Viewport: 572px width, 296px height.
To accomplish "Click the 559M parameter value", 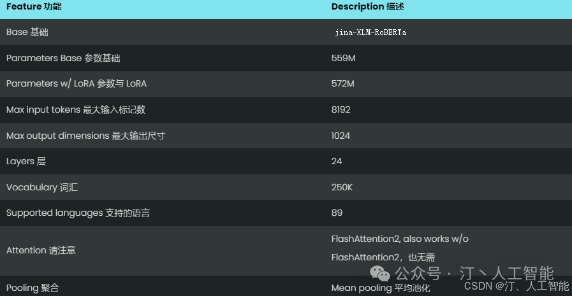I will (342, 58).
